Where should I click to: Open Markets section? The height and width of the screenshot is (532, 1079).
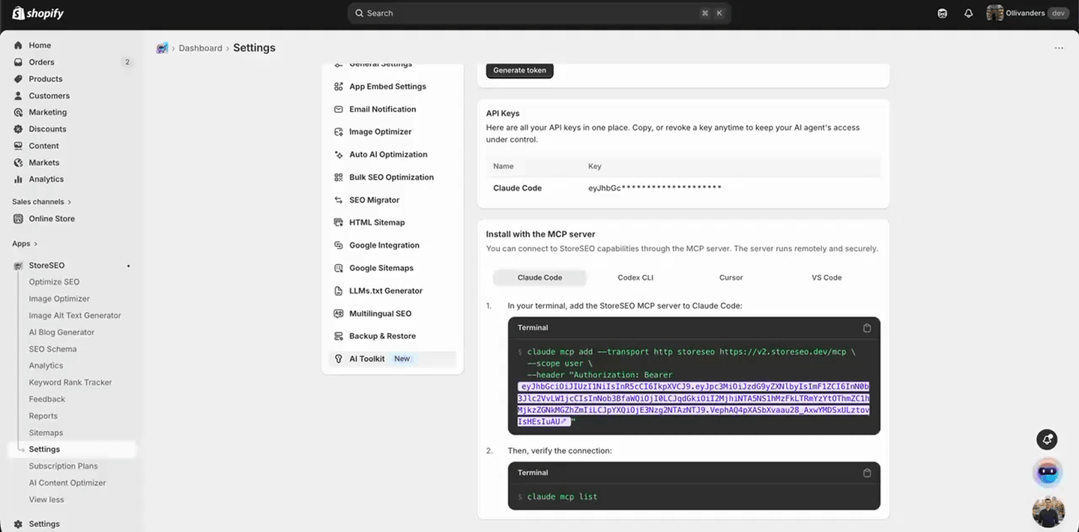tap(43, 162)
